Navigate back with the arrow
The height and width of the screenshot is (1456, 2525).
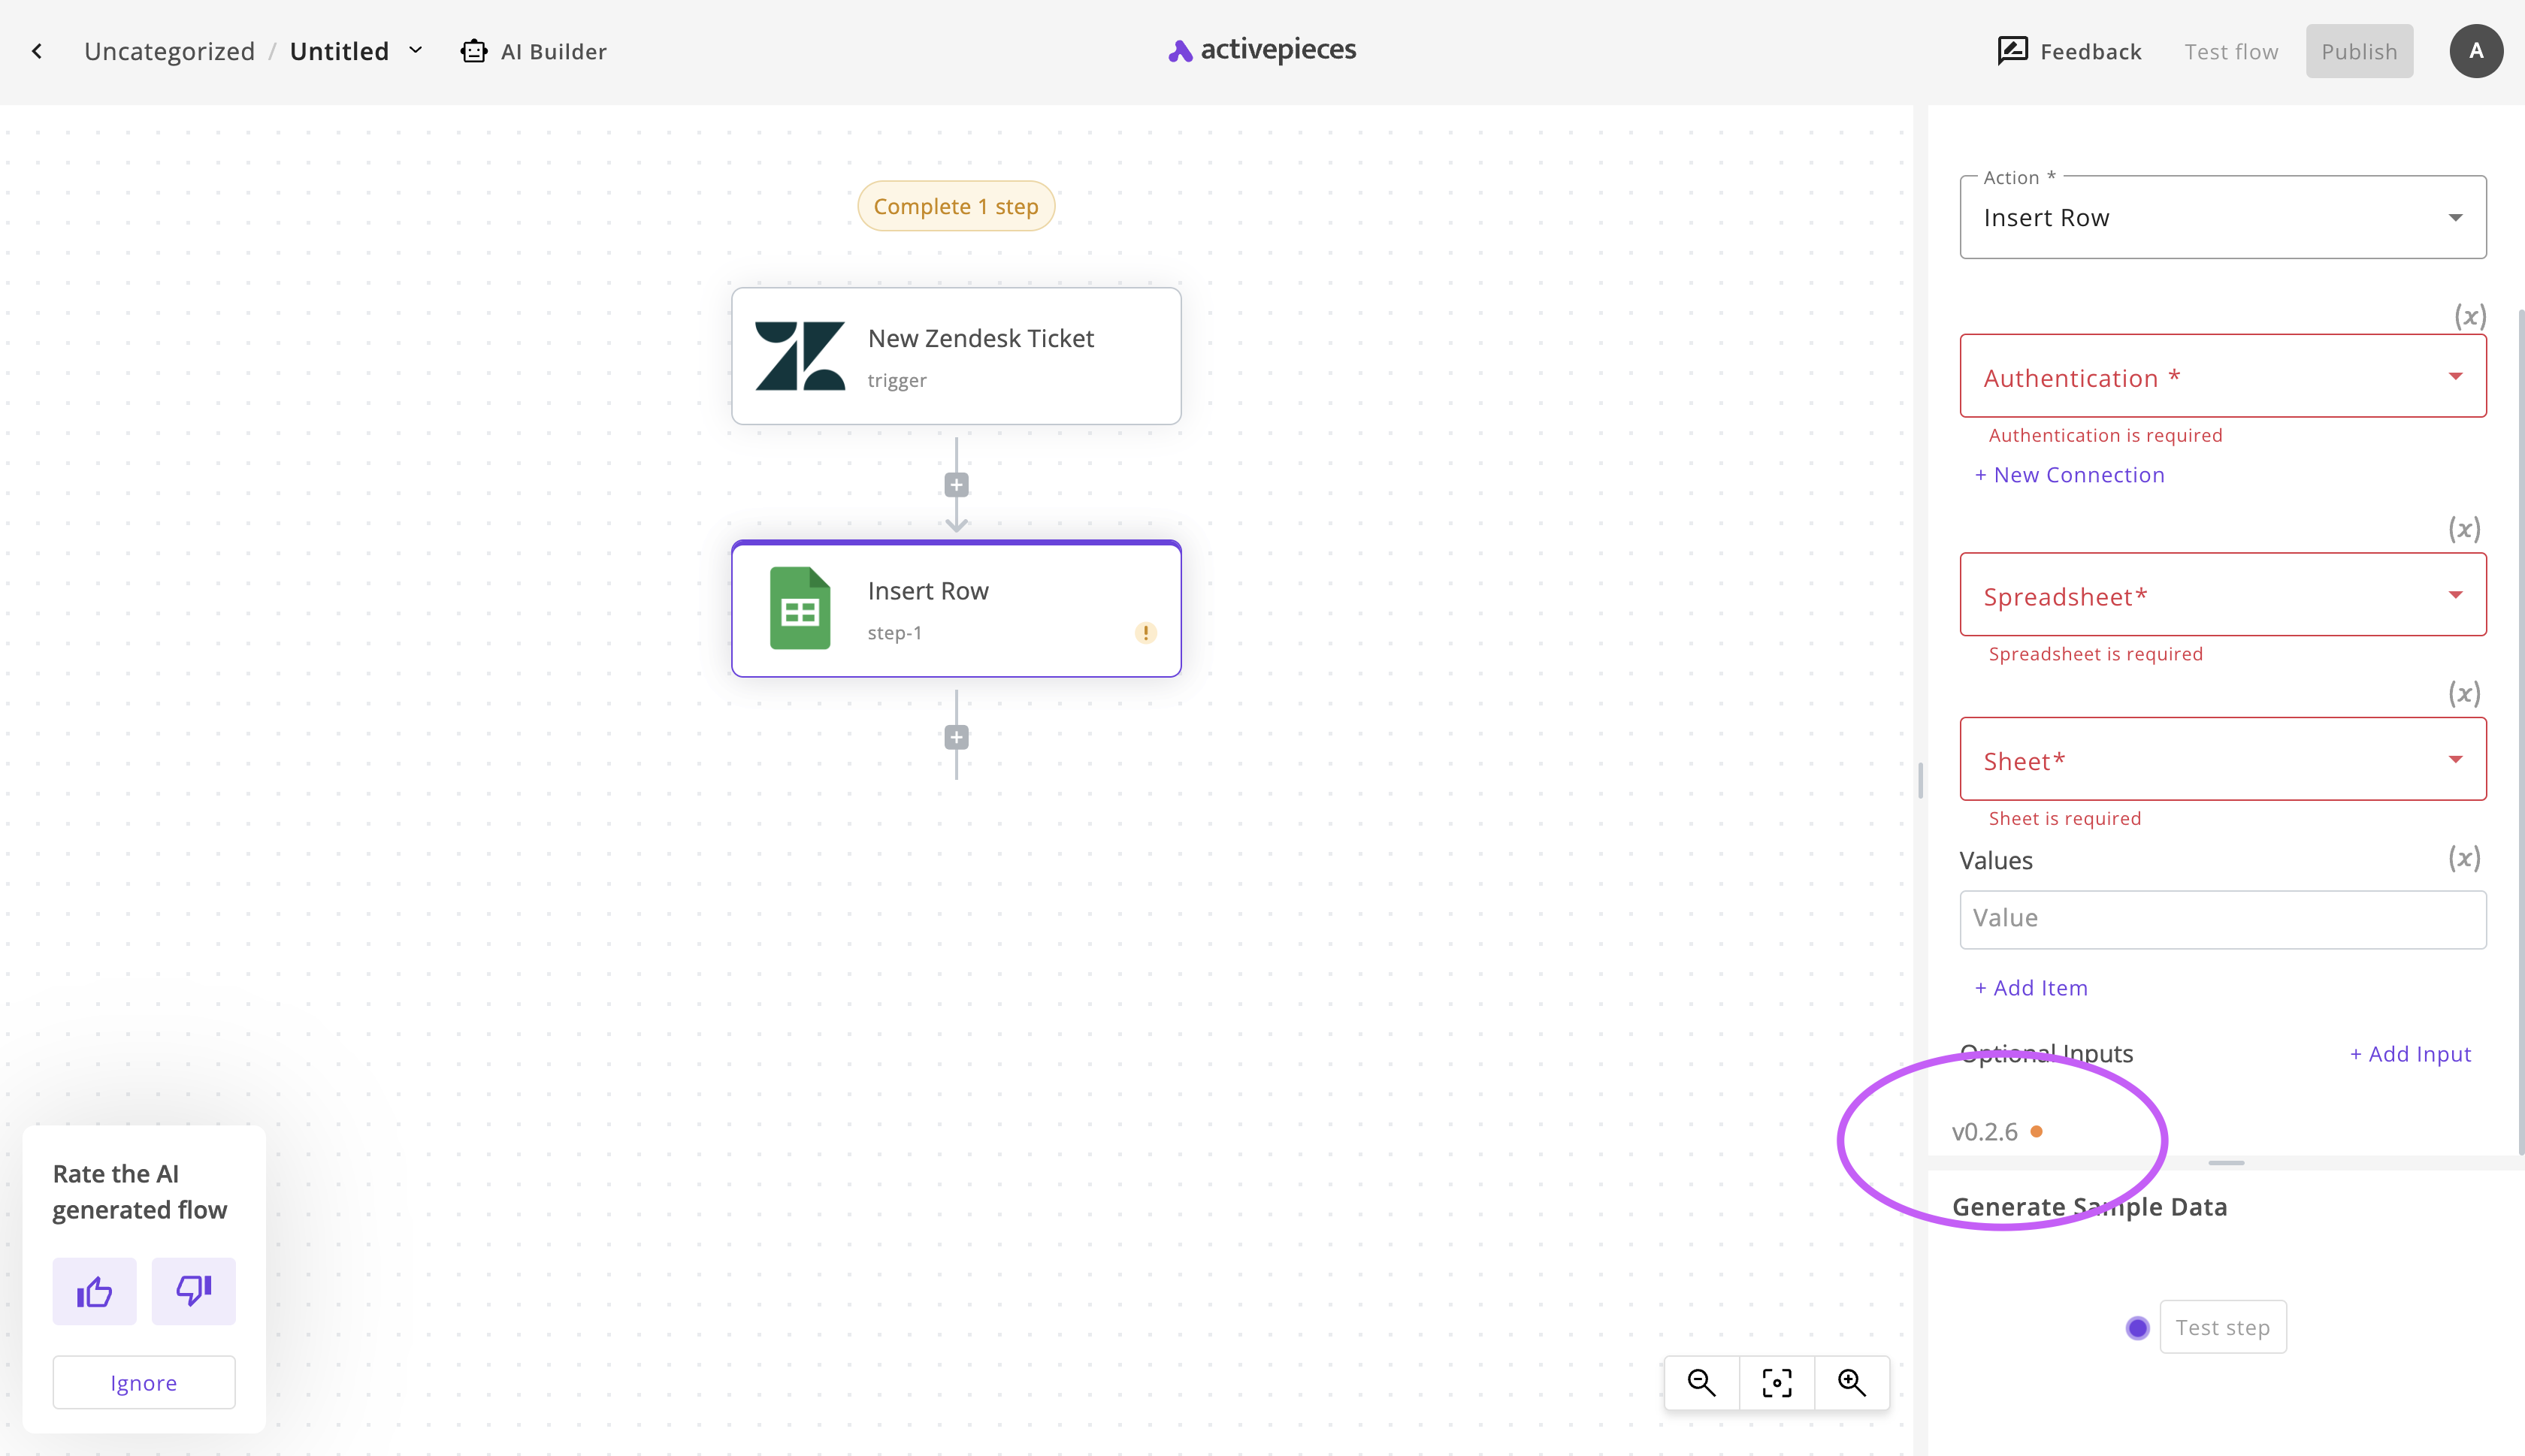[x=37, y=50]
